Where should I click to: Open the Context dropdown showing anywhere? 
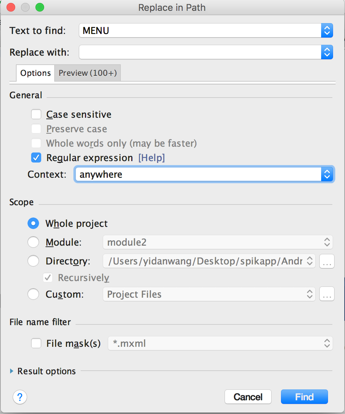point(204,175)
